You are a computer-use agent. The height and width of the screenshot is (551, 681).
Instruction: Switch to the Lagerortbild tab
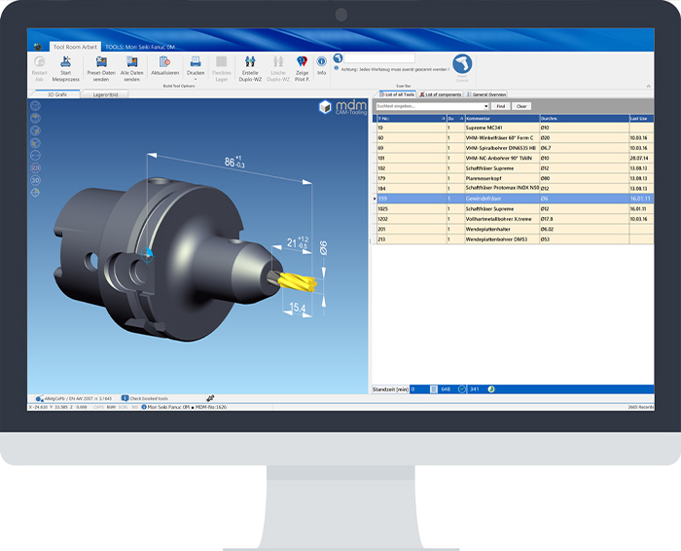click(x=106, y=94)
